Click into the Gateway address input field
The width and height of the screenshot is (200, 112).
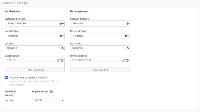[97, 23]
